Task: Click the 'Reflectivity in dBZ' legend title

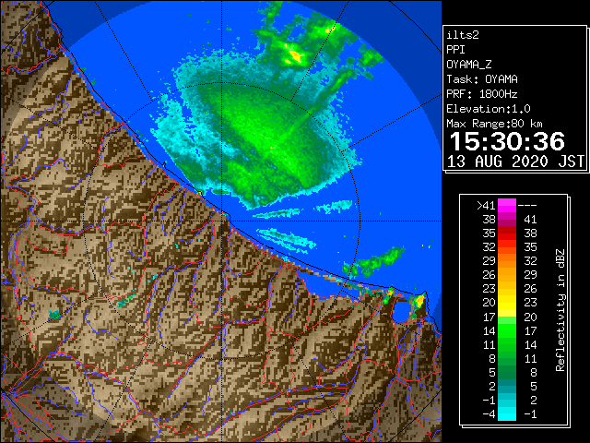Action: pos(560,310)
